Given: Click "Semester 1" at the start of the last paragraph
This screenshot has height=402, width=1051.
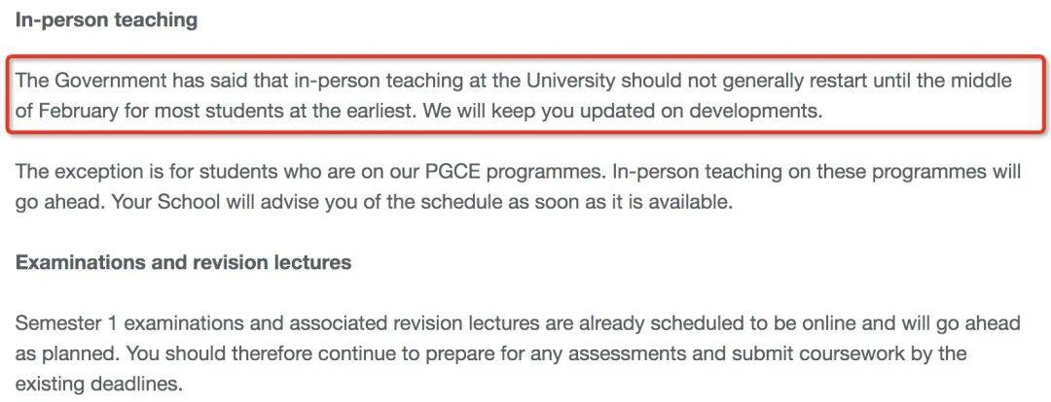Looking at the screenshot, I should click(x=66, y=323).
